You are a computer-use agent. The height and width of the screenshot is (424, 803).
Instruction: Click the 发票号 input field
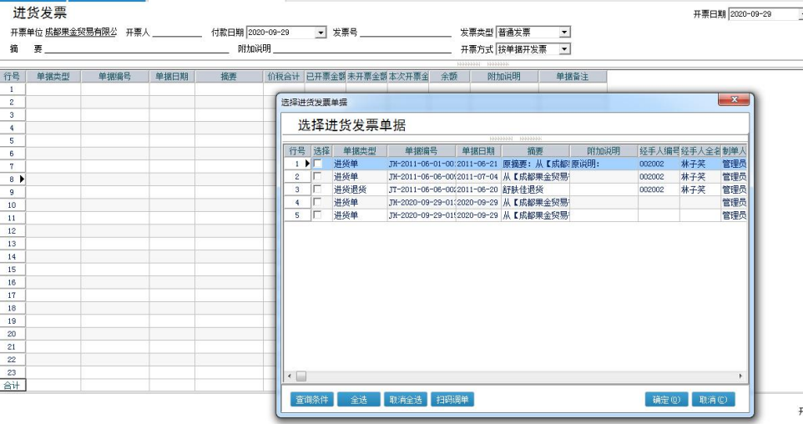point(405,33)
